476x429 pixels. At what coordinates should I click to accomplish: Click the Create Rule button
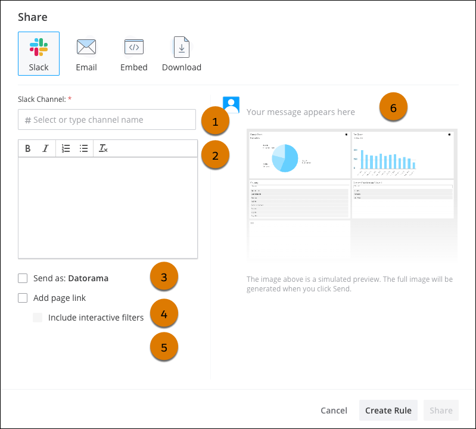(x=388, y=411)
